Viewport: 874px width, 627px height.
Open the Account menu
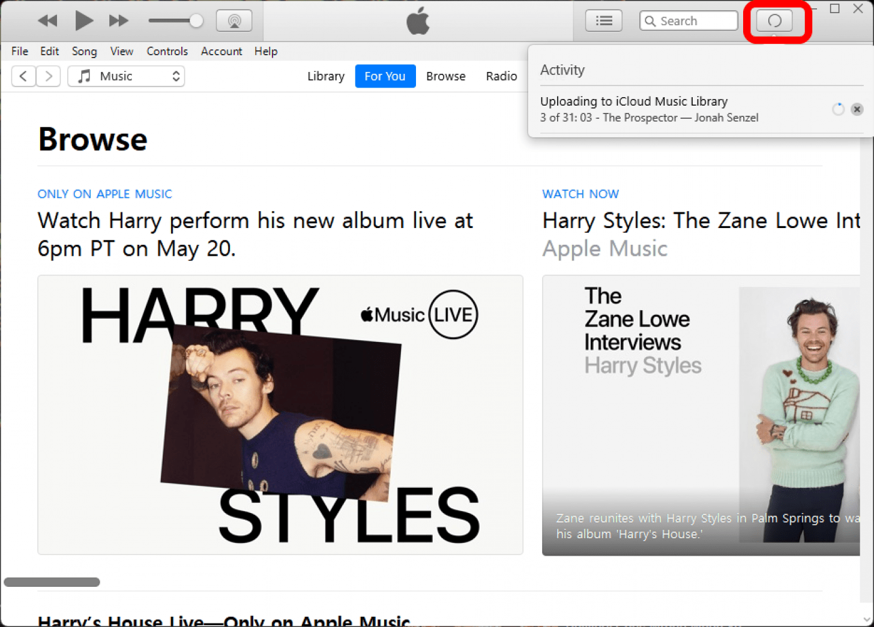click(221, 52)
